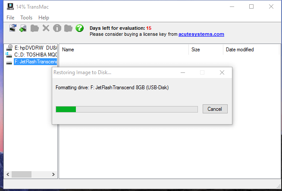282x191 pixels.
Task: Click the open disk image toolbar icon
Action: click(x=13, y=28)
